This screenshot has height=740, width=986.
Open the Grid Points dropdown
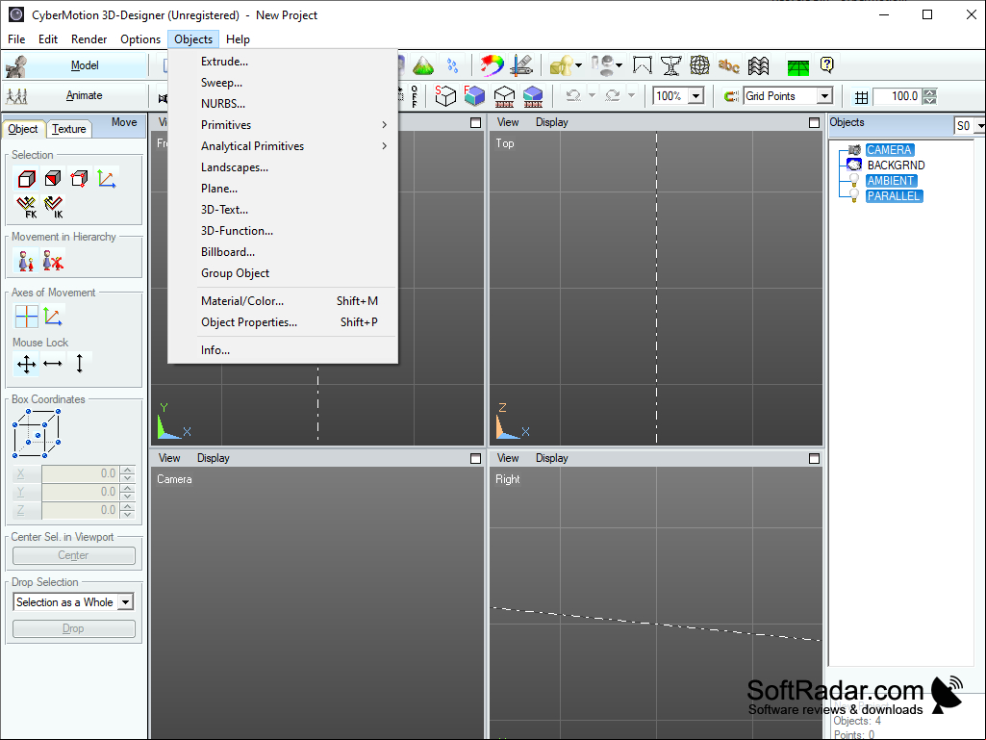point(824,96)
